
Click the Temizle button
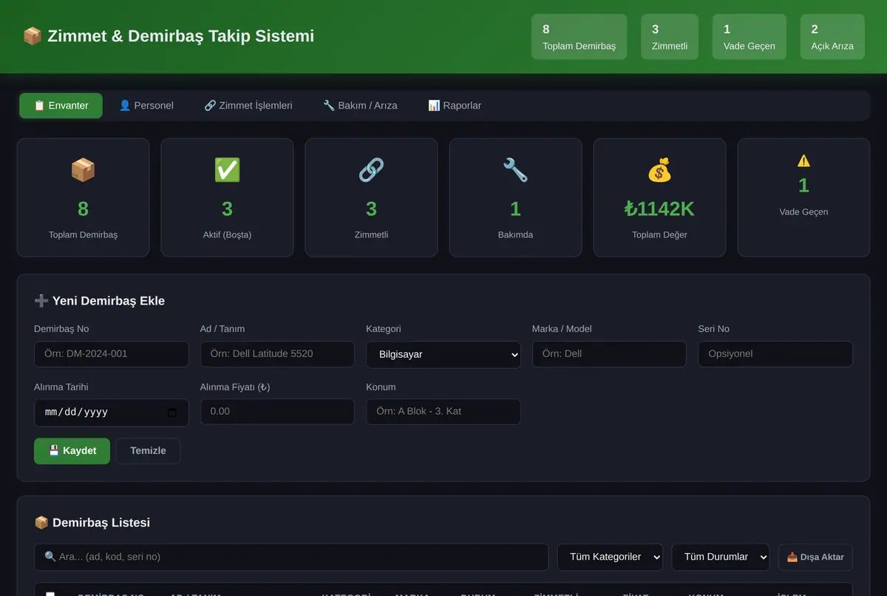[x=148, y=451]
